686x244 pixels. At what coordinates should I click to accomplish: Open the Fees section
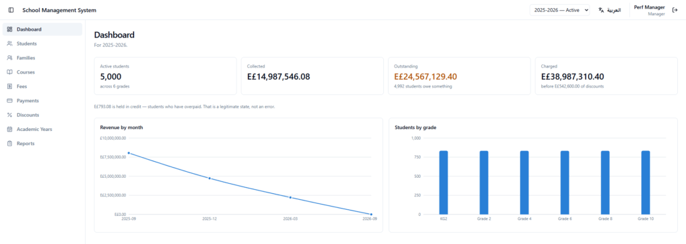[42, 86]
